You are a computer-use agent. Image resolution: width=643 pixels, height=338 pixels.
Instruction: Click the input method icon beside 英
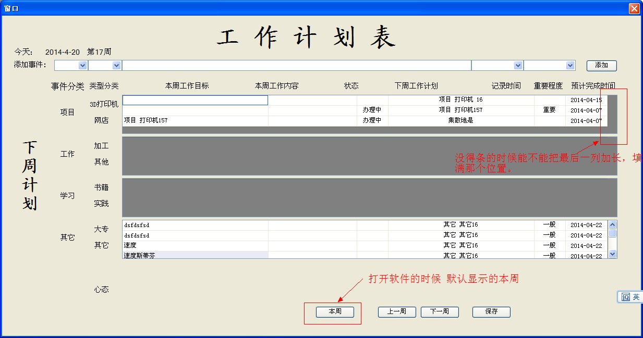(x=625, y=297)
